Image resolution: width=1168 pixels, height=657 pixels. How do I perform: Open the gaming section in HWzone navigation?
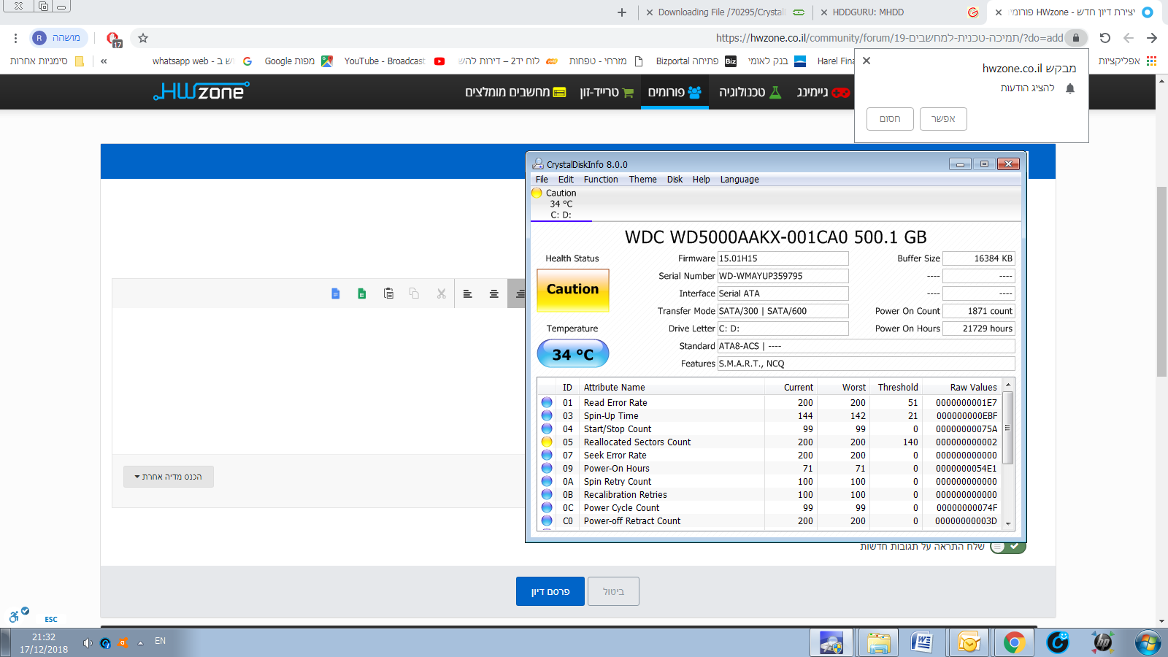[823, 92]
